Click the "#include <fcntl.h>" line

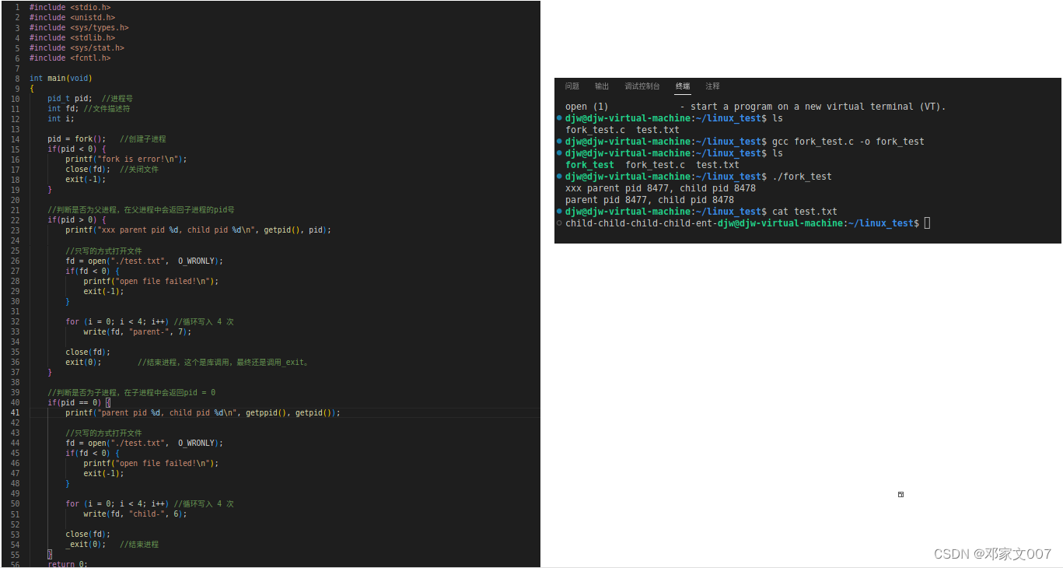[70, 58]
